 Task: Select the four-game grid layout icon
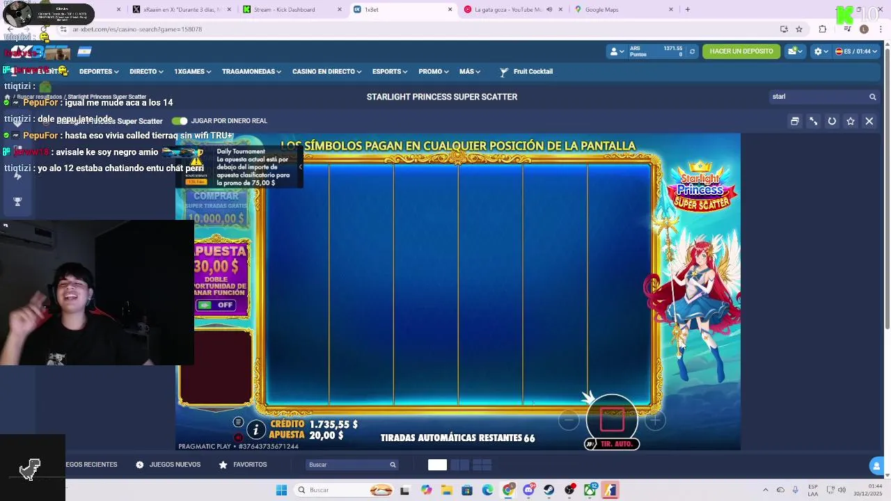pyautogui.click(x=482, y=465)
